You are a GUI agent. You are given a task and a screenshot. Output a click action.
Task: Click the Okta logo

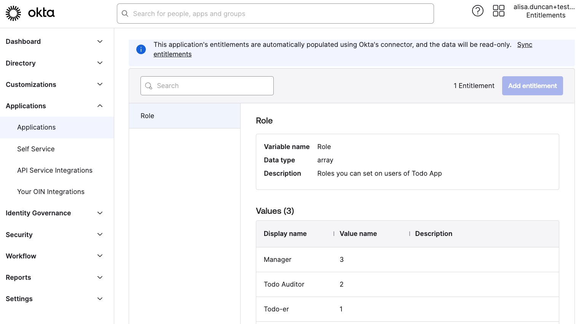point(30,13)
